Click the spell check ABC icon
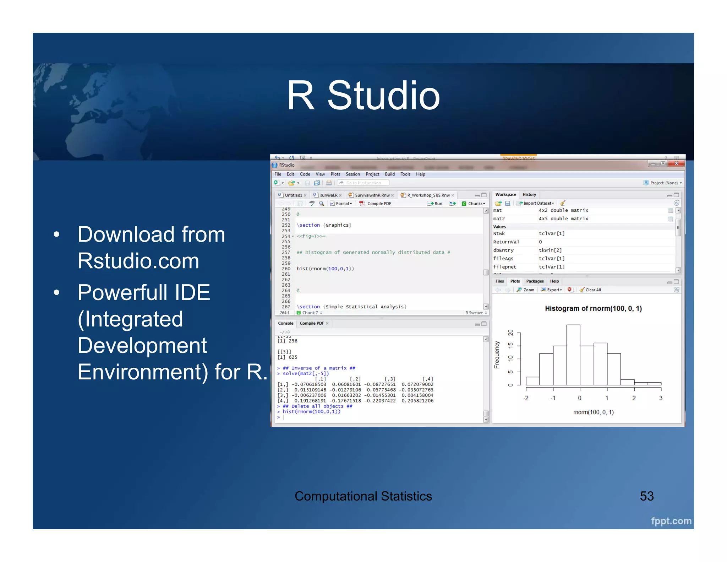 [312, 203]
